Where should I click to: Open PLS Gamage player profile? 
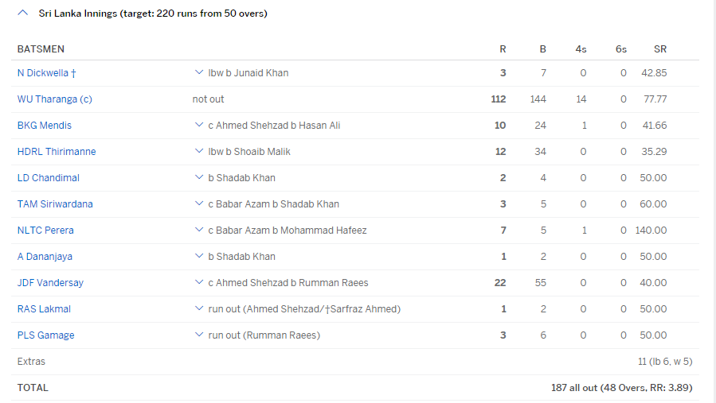45,335
